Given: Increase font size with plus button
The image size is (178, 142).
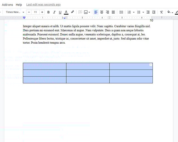Looking at the screenshot, I should tap(42, 12).
